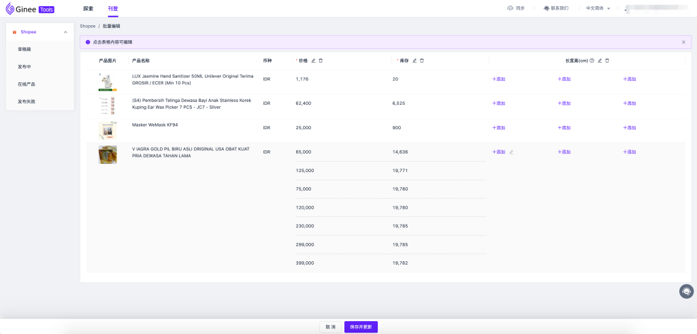The width and height of the screenshot is (697, 334).
Task: Switch to the 探索 tab
Action: pyautogui.click(x=88, y=8)
